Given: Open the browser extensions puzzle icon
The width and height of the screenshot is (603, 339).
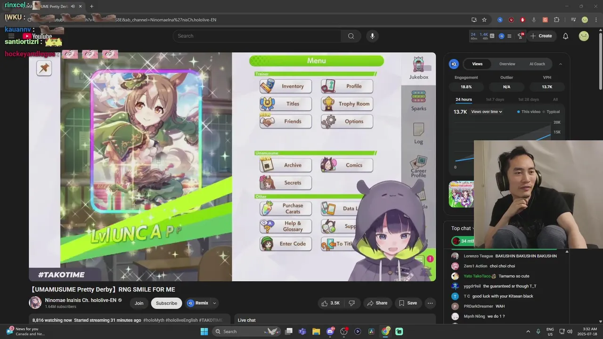Looking at the screenshot, I should point(556,20).
